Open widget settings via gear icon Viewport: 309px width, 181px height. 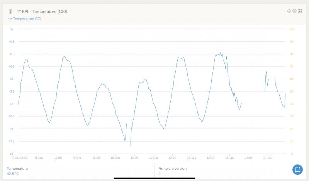tap(294, 11)
